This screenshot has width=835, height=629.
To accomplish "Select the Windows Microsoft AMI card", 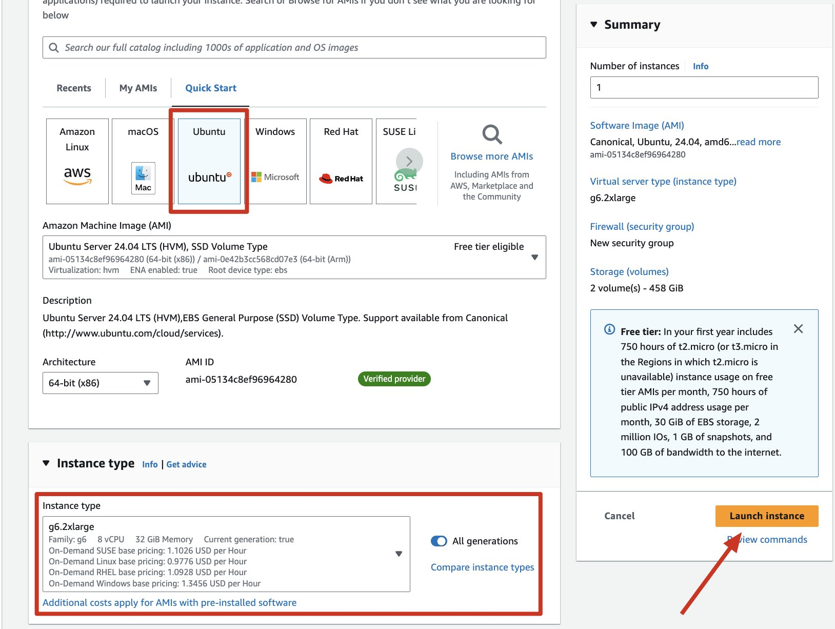I will tap(275, 161).
